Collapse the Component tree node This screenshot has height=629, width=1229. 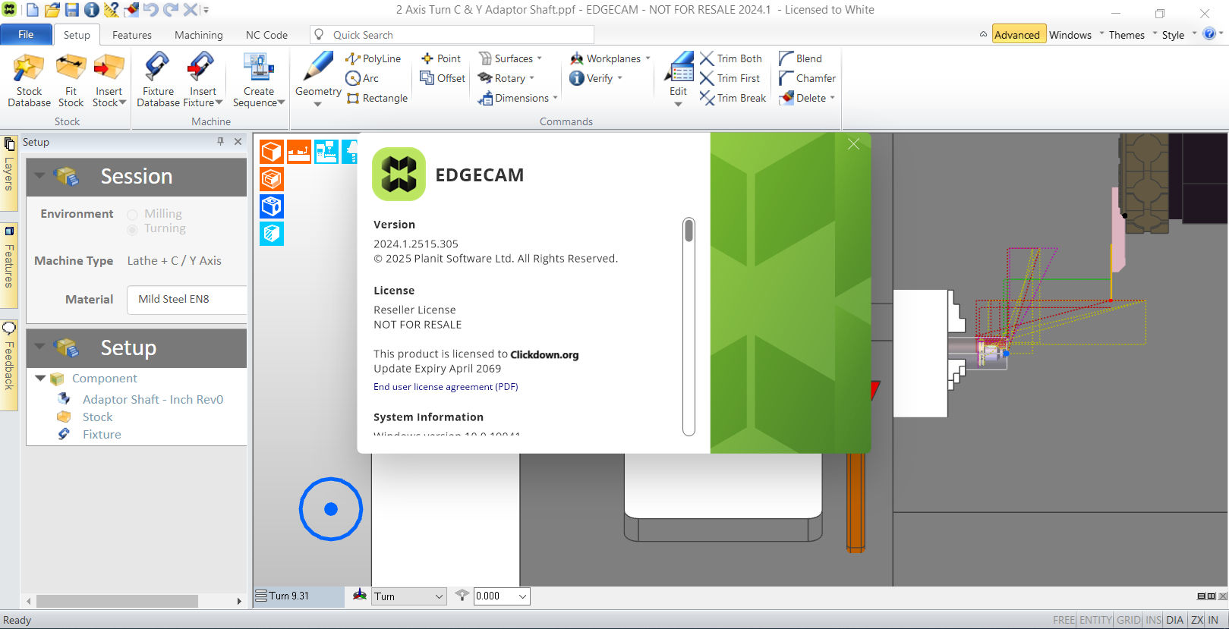tap(40, 378)
